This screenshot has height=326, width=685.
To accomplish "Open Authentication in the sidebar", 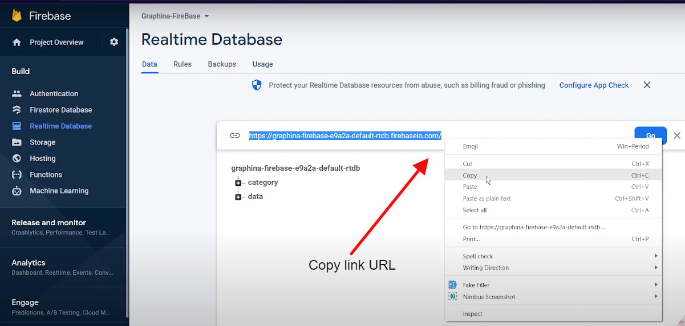I will point(54,93).
